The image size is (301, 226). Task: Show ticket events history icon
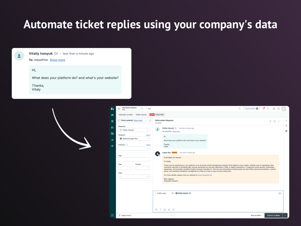[x=275, y=122]
